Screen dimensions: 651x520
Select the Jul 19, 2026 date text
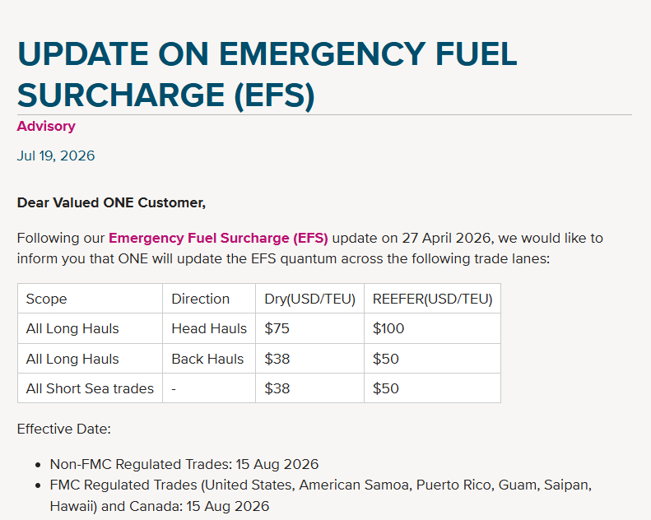[x=56, y=156]
